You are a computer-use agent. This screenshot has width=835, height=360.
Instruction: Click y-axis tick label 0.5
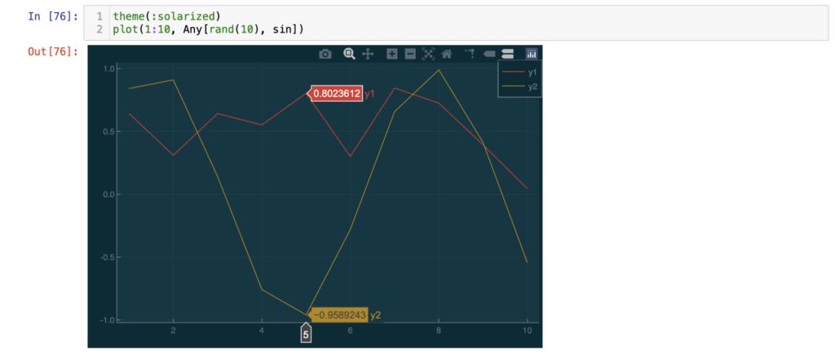pyautogui.click(x=110, y=131)
